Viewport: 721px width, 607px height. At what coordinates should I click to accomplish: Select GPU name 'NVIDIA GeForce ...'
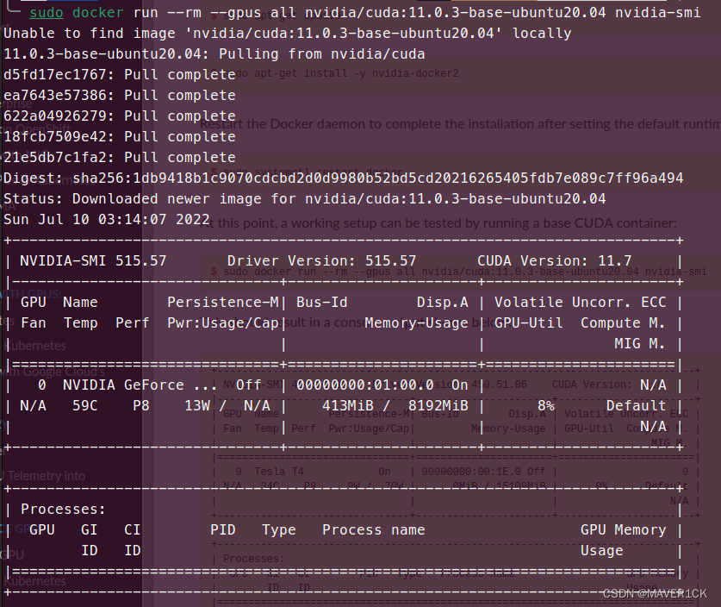click(x=140, y=385)
